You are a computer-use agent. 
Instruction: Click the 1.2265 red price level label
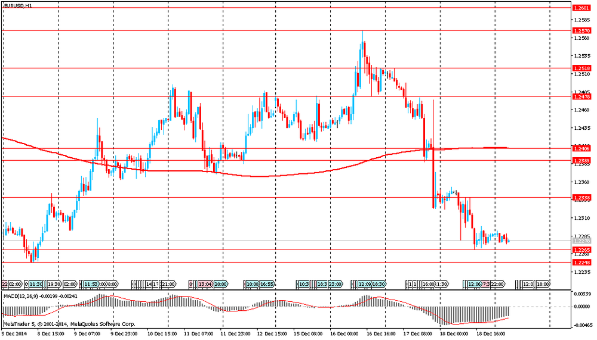(x=581, y=250)
